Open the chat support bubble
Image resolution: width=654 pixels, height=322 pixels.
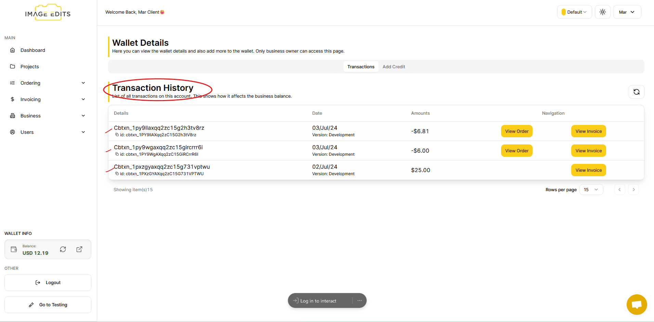[637, 304]
